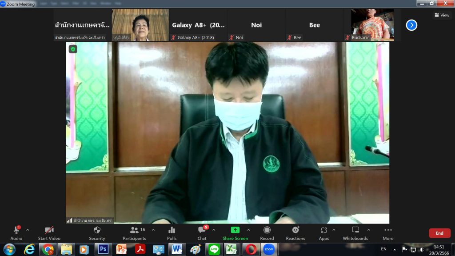Open the Apps panel
The width and height of the screenshot is (455, 256).
(324, 233)
